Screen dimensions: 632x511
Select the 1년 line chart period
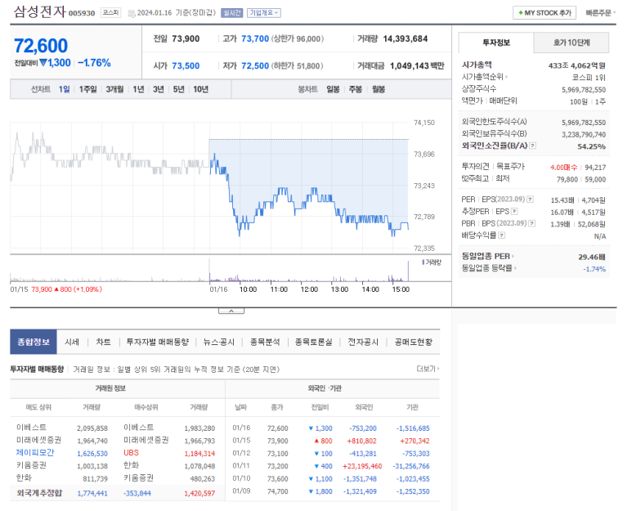coord(138,89)
